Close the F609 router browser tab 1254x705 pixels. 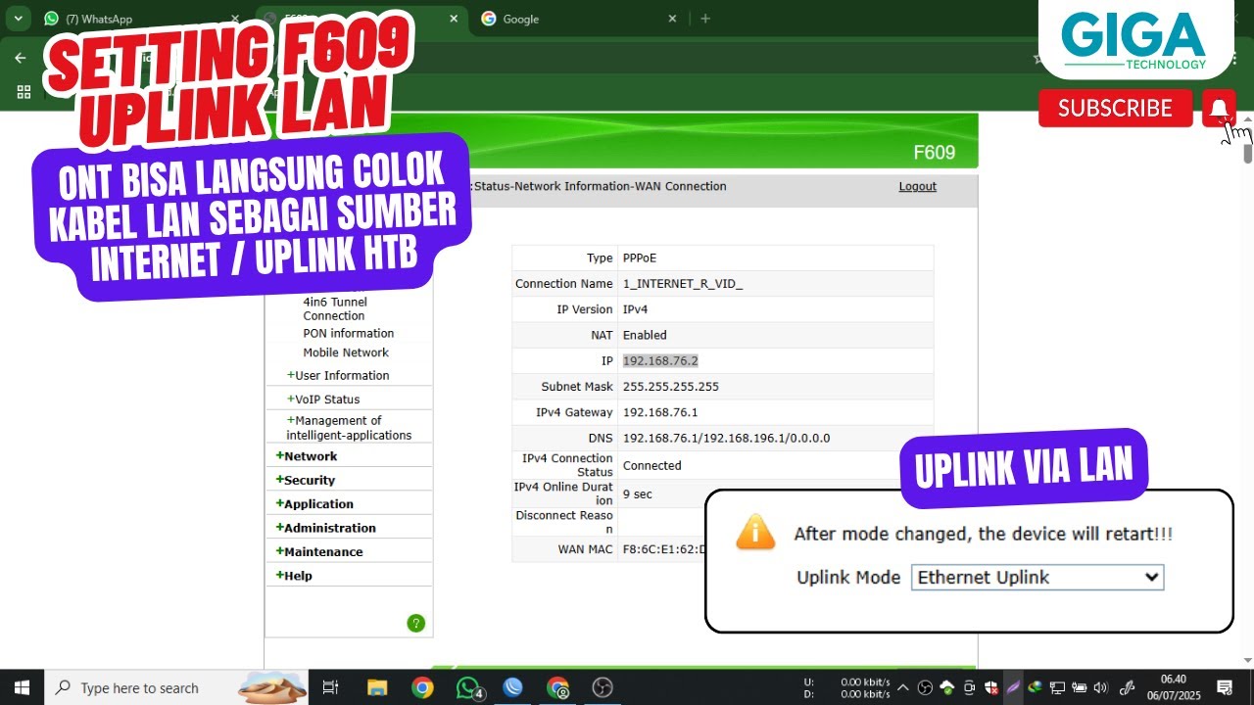click(454, 19)
